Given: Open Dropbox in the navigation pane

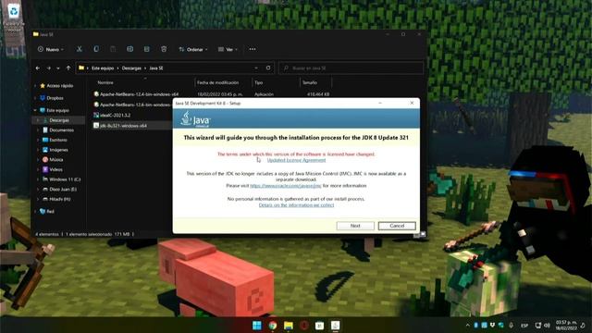Looking at the screenshot, I should [x=52, y=98].
